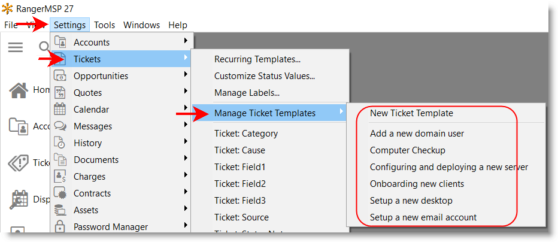Click the Password Manager lock icon

[60, 227]
